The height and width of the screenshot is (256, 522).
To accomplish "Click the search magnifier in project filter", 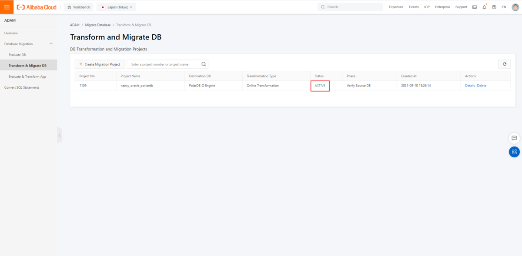I will tap(204, 64).
